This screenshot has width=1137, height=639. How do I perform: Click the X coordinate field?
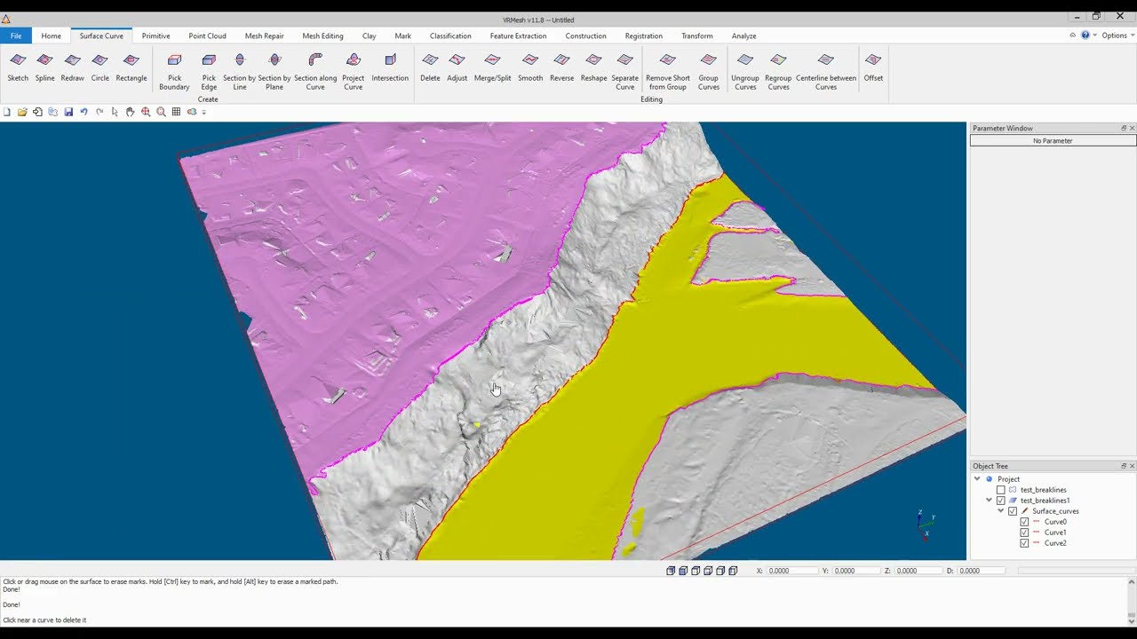pos(792,571)
